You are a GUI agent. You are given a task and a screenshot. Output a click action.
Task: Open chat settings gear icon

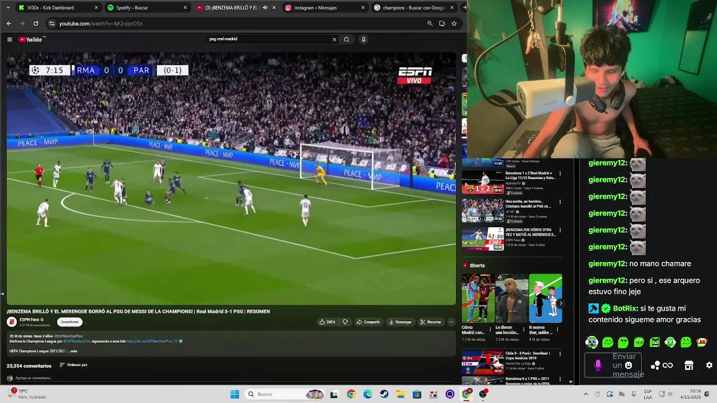(x=709, y=365)
